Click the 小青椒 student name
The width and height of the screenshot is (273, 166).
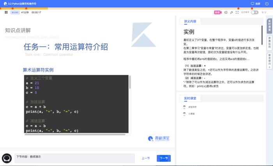click(x=191, y=114)
